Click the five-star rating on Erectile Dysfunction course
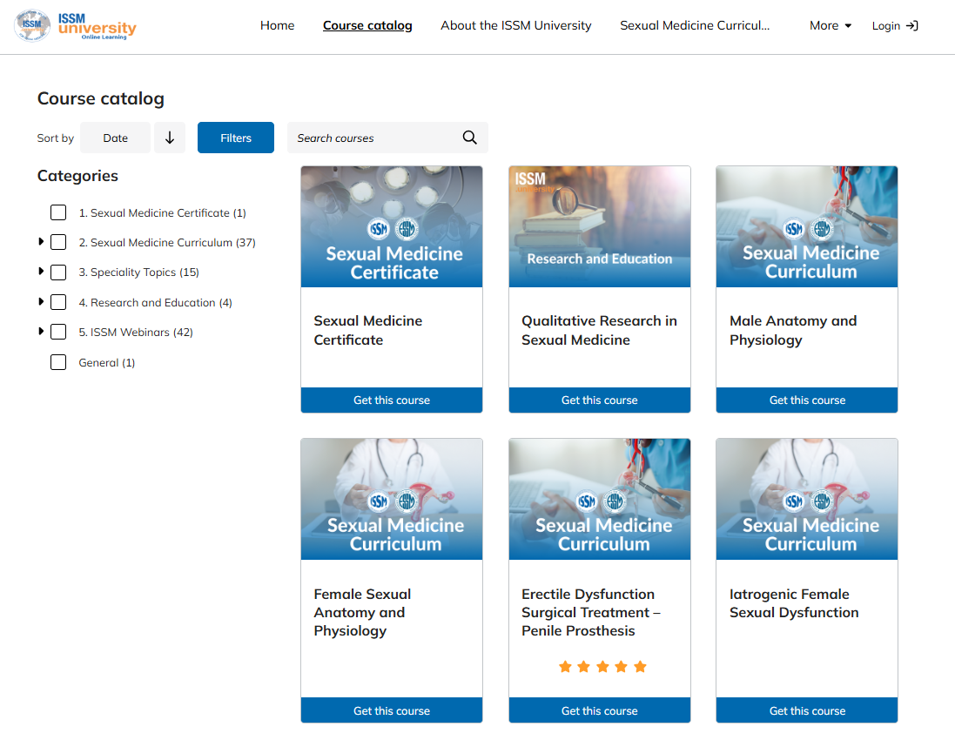Image resolution: width=955 pixels, height=740 pixels. pyautogui.click(x=602, y=667)
